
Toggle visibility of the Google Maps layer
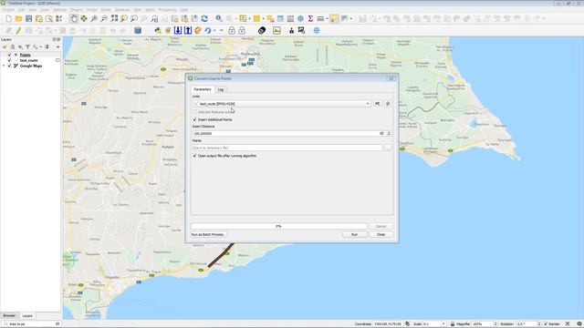pyautogui.click(x=9, y=66)
